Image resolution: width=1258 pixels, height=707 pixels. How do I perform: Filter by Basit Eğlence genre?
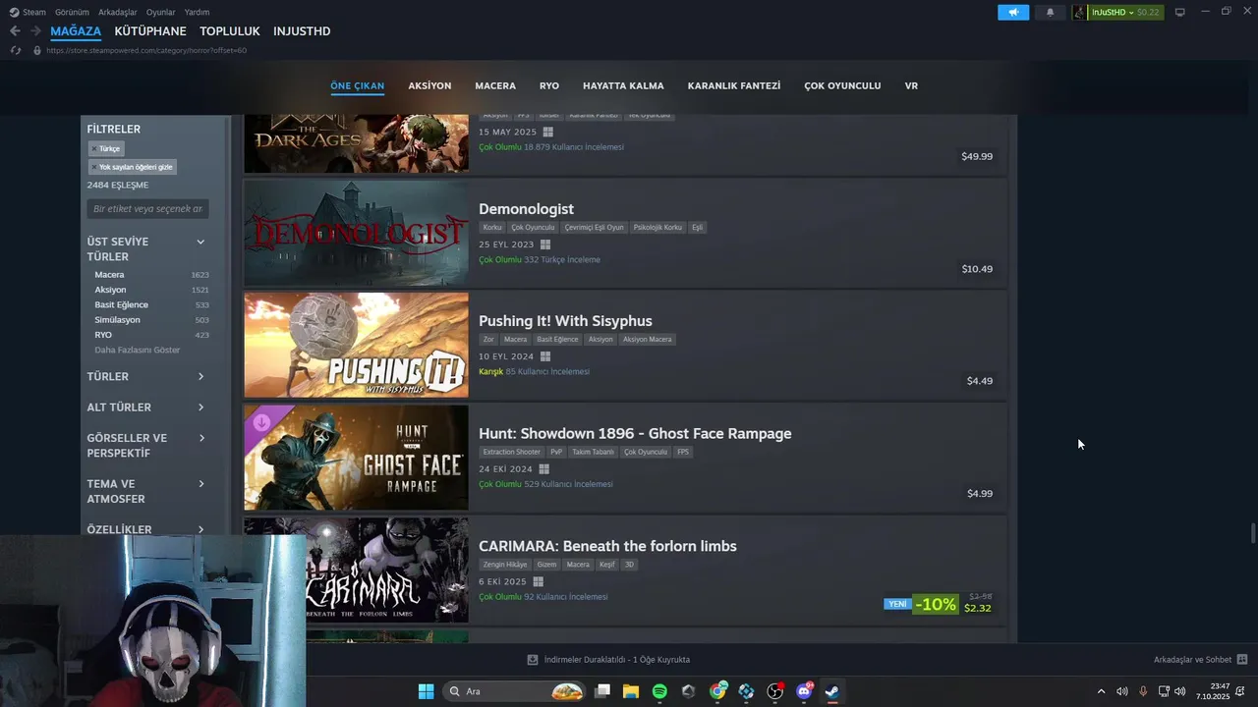(x=121, y=304)
